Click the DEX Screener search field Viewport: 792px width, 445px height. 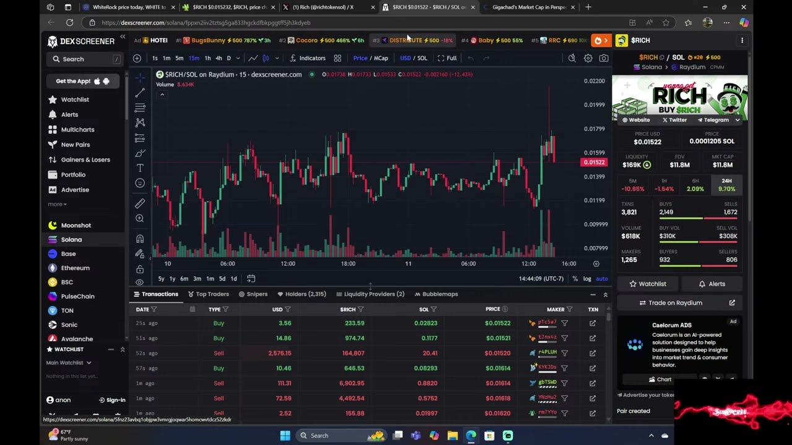(84, 59)
